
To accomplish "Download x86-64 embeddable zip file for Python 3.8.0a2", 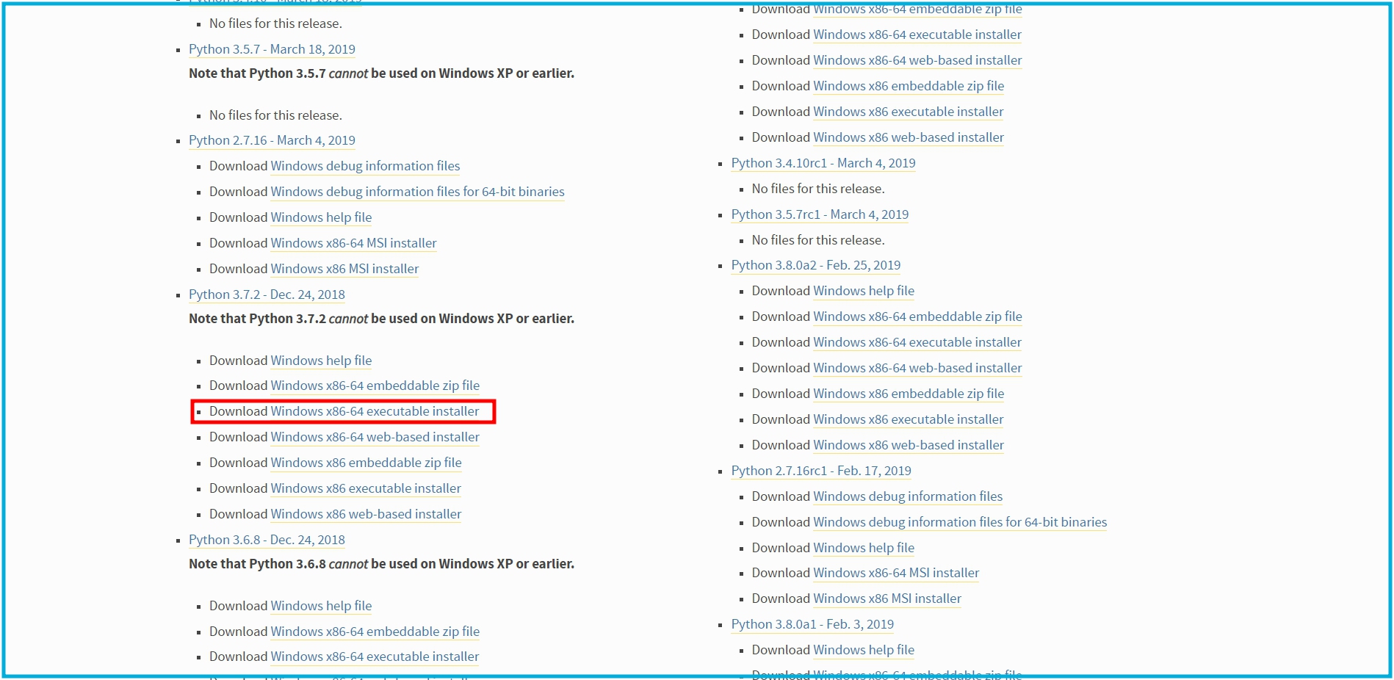I will point(917,317).
